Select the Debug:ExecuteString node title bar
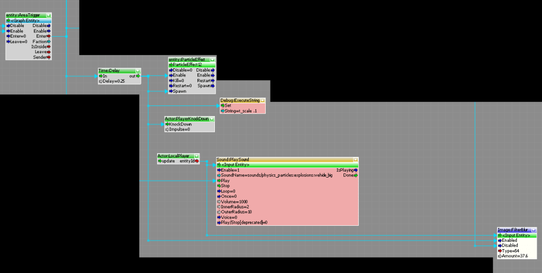This screenshot has height=273, width=542. (239, 100)
